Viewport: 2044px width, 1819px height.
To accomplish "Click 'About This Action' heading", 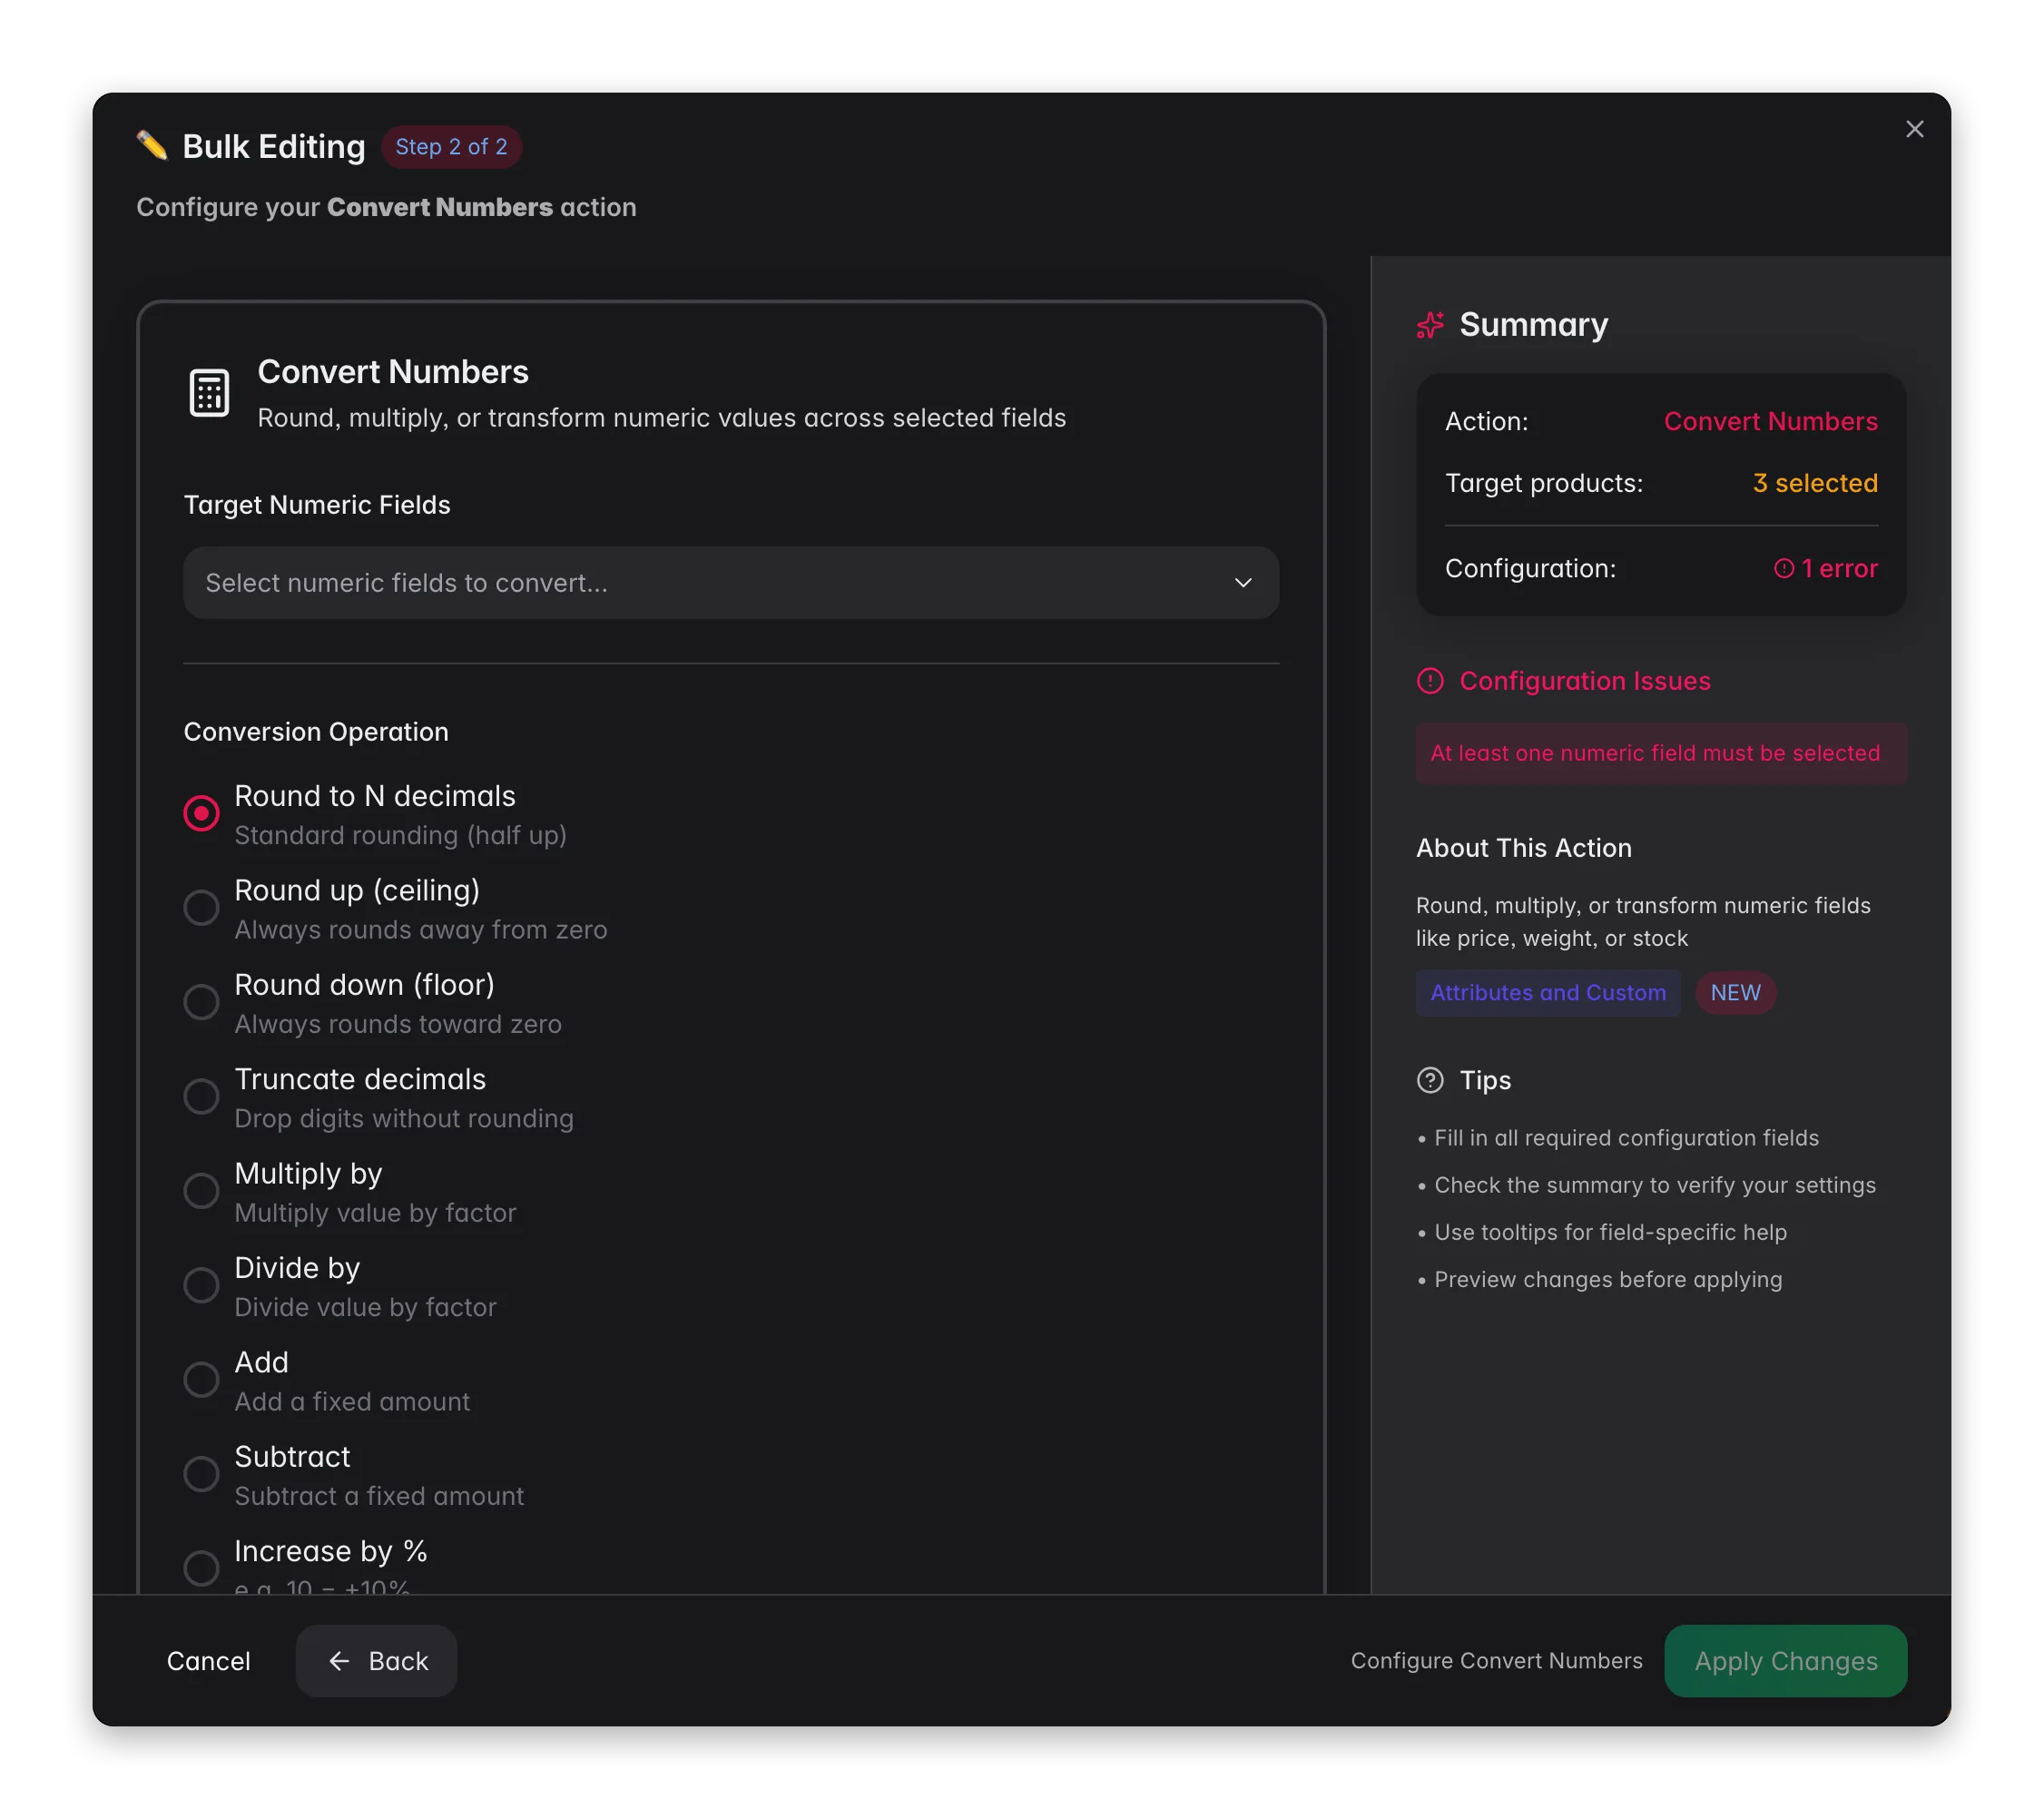I will tap(1523, 848).
